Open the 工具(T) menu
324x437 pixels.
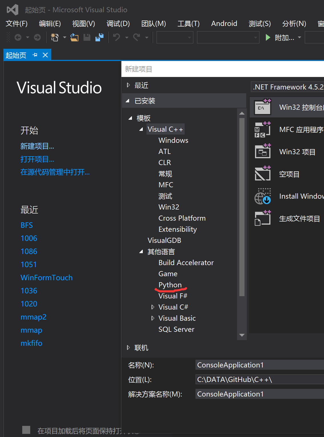(188, 24)
